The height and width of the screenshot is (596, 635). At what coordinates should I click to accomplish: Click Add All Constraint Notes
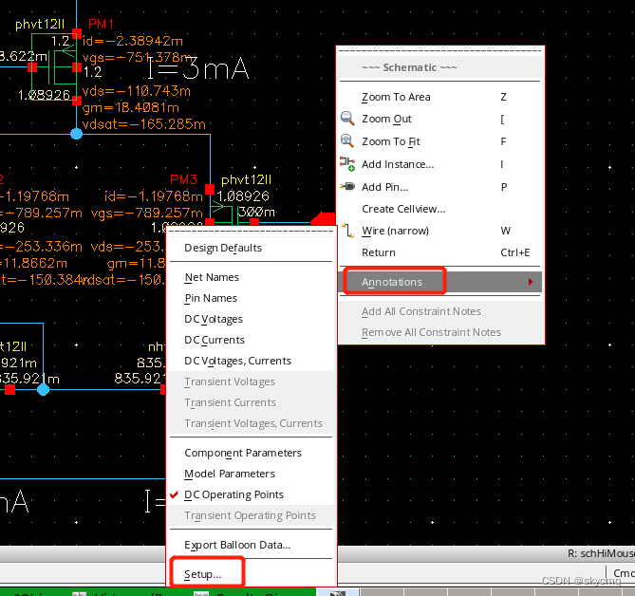coord(439,311)
